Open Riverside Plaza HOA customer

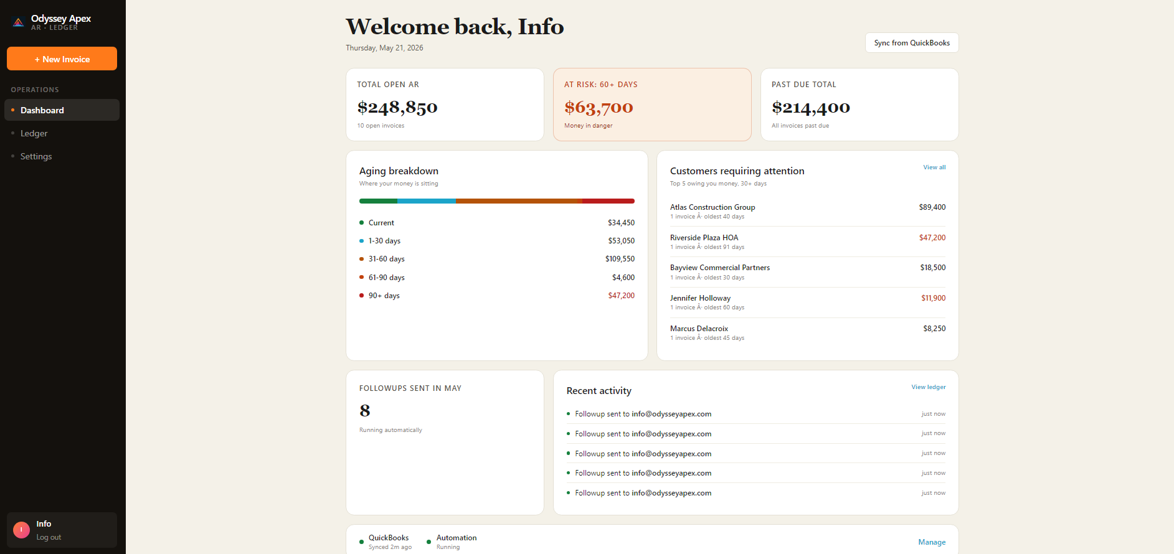pyautogui.click(x=808, y=242)
